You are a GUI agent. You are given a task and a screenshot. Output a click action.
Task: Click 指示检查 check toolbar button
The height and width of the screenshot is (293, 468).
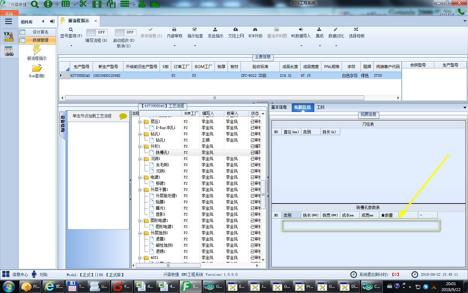tap(195, 33)
